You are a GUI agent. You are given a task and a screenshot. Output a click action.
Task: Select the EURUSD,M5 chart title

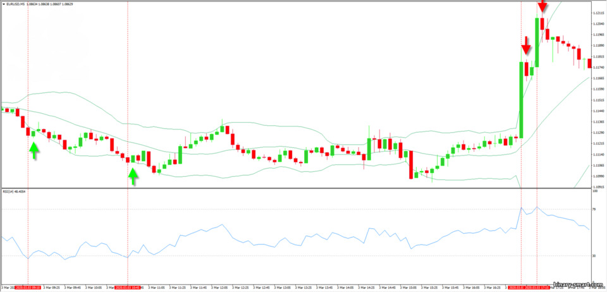[15, 4]
